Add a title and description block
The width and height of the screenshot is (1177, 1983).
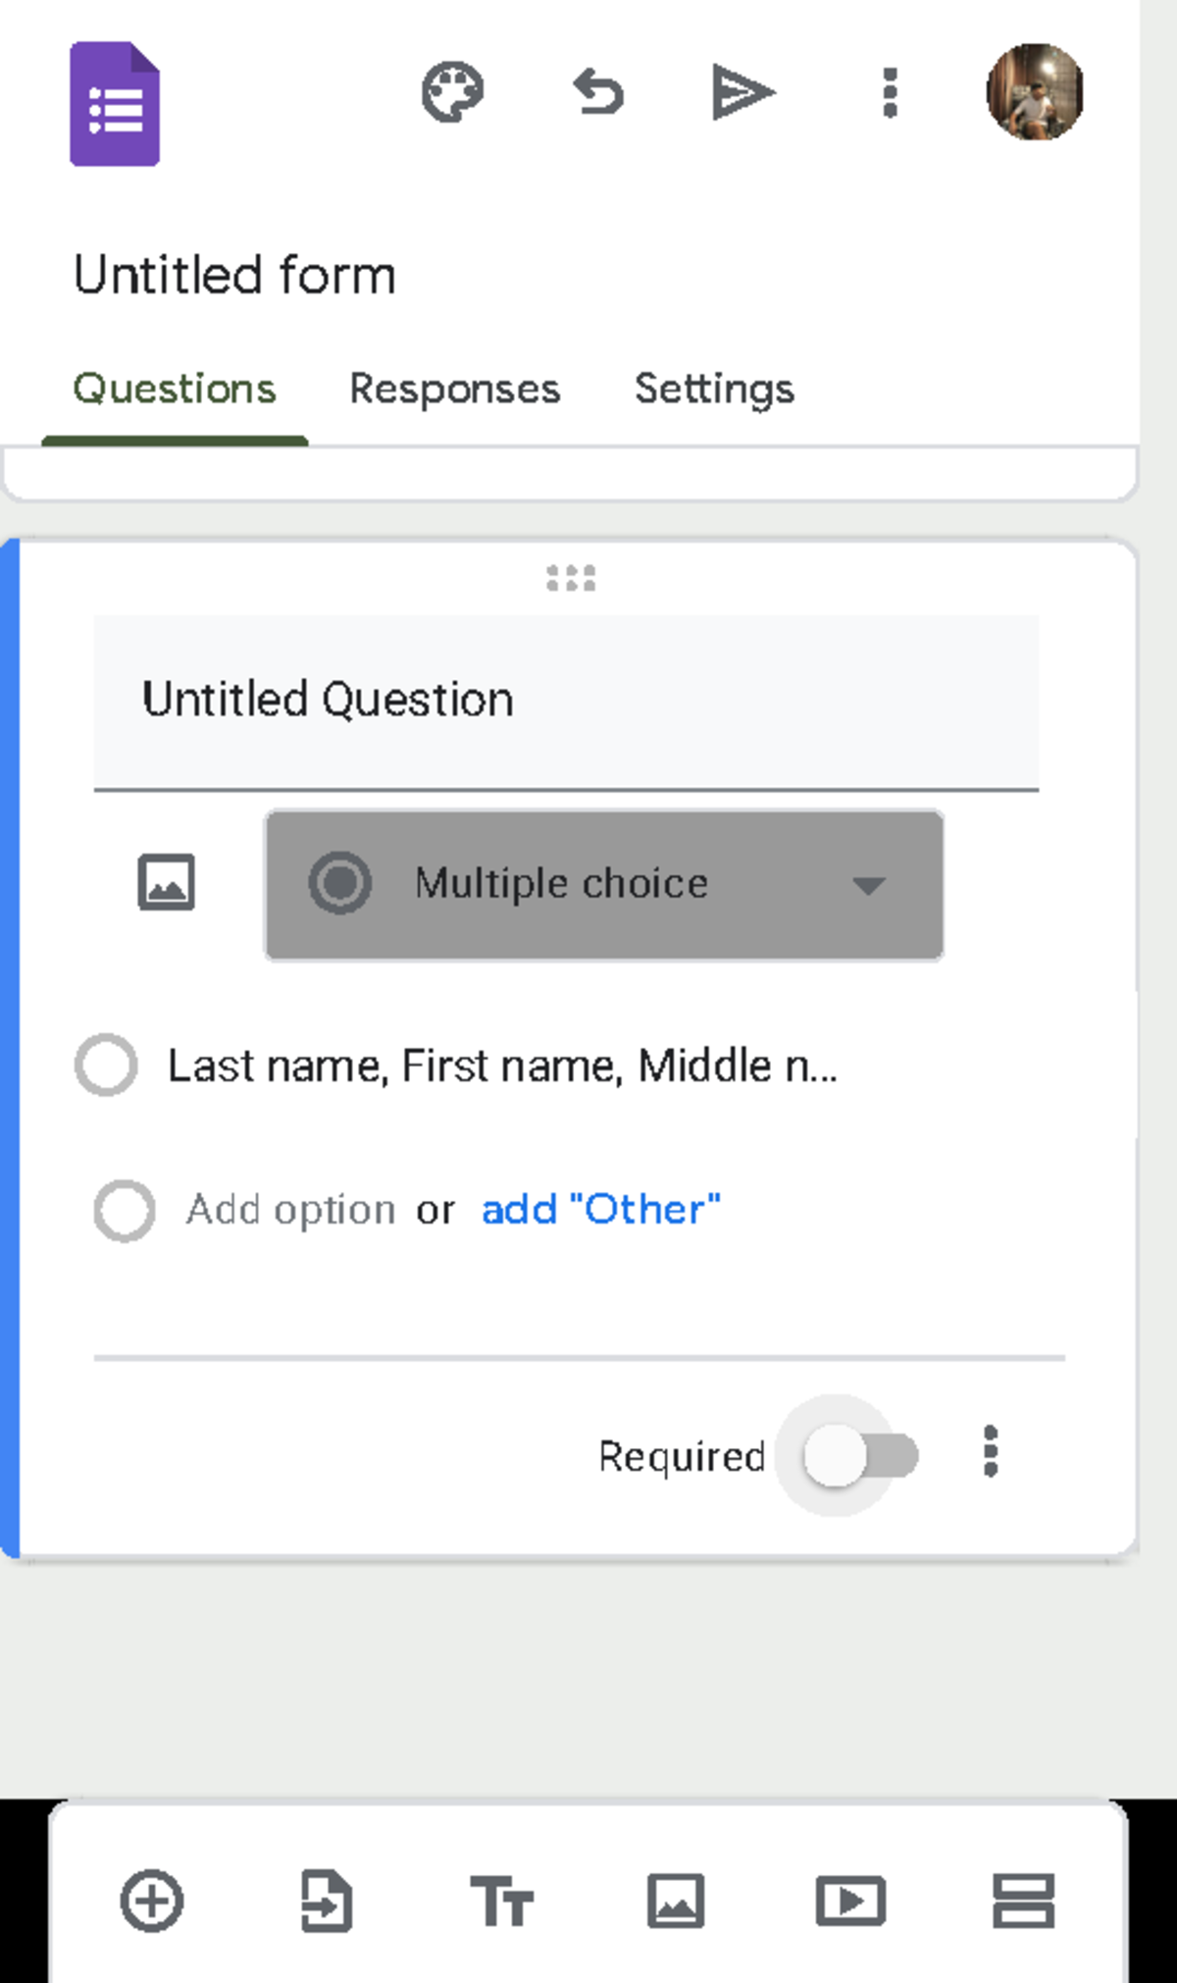(x=502, y=1902)
